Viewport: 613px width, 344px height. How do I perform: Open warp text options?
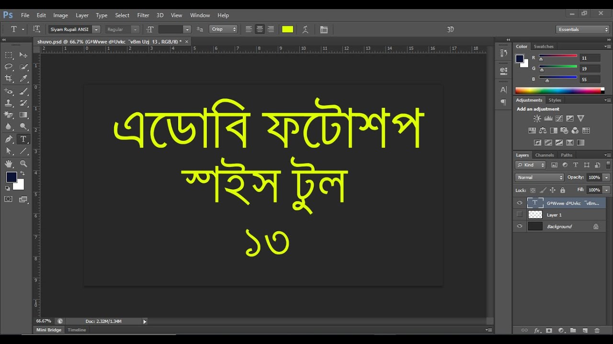click(x=305, y=30)
